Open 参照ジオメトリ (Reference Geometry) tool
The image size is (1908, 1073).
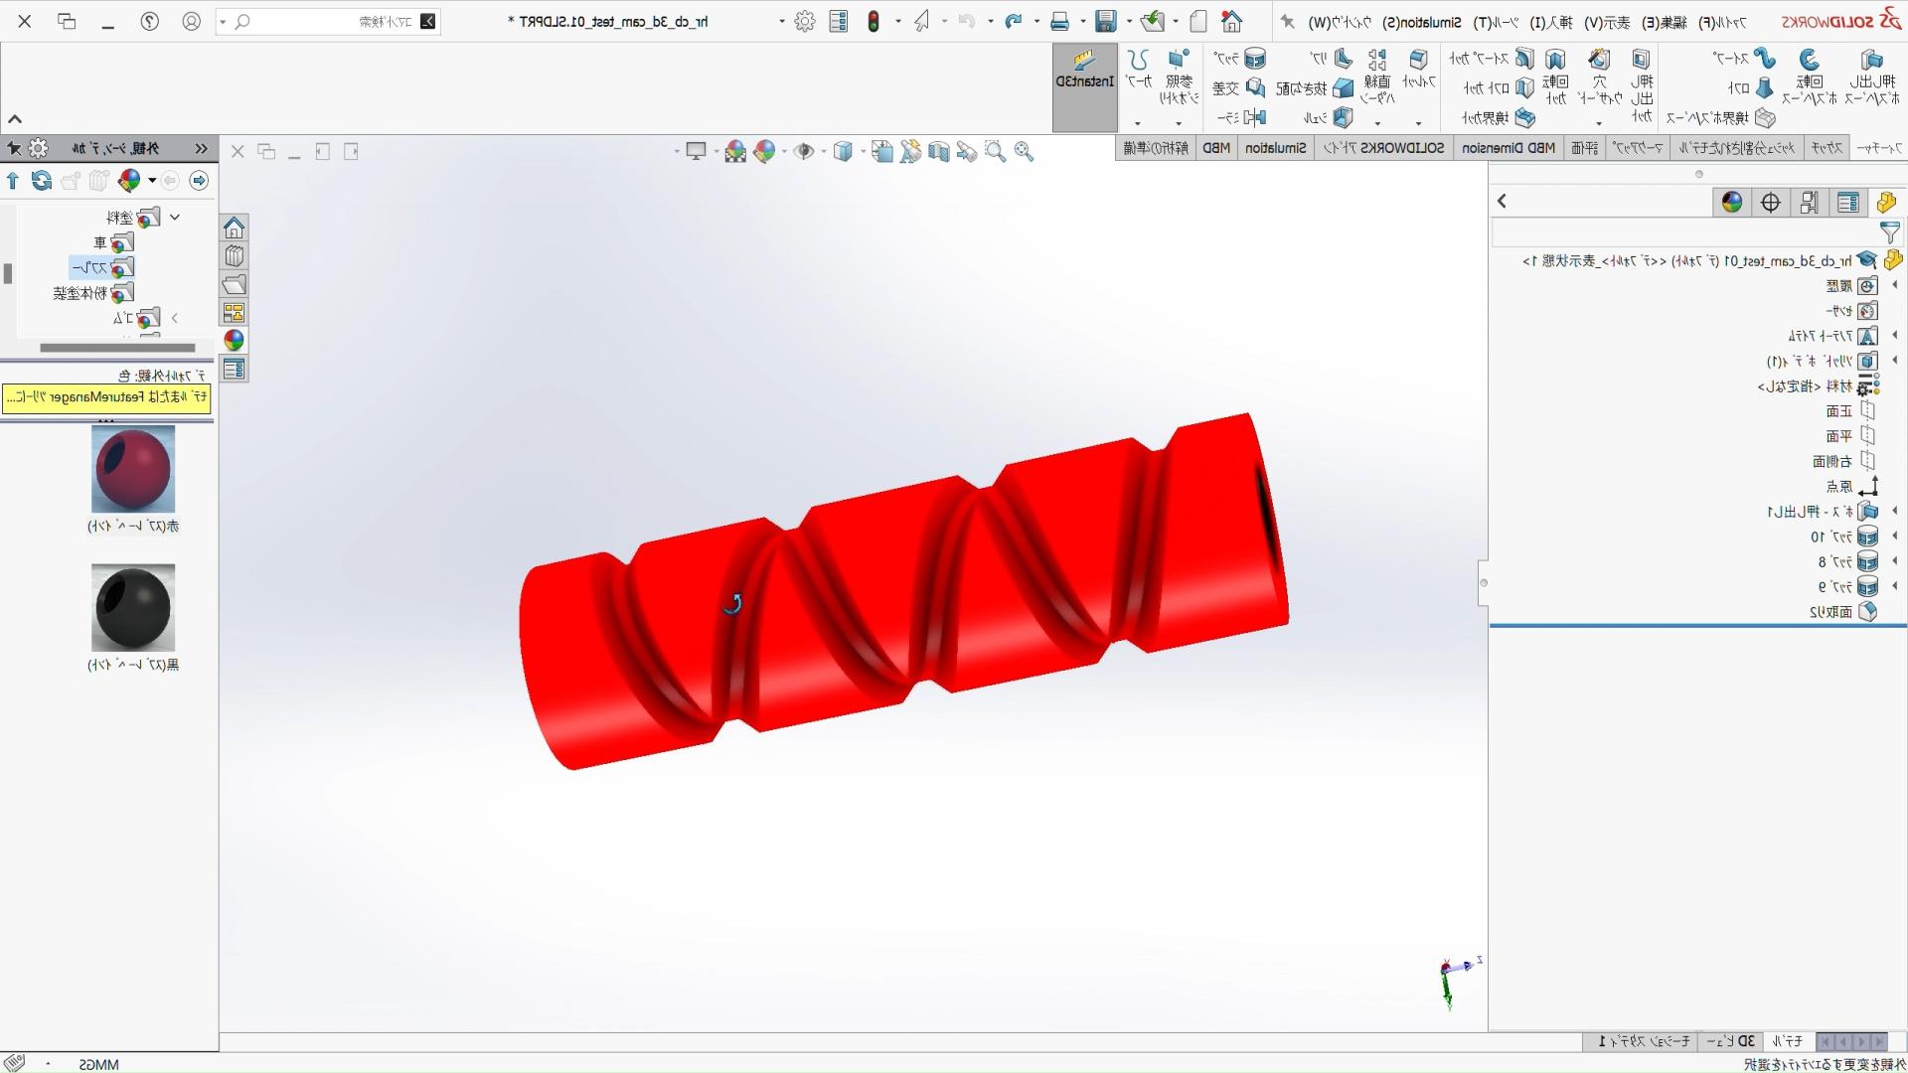tap(1179, 77)
